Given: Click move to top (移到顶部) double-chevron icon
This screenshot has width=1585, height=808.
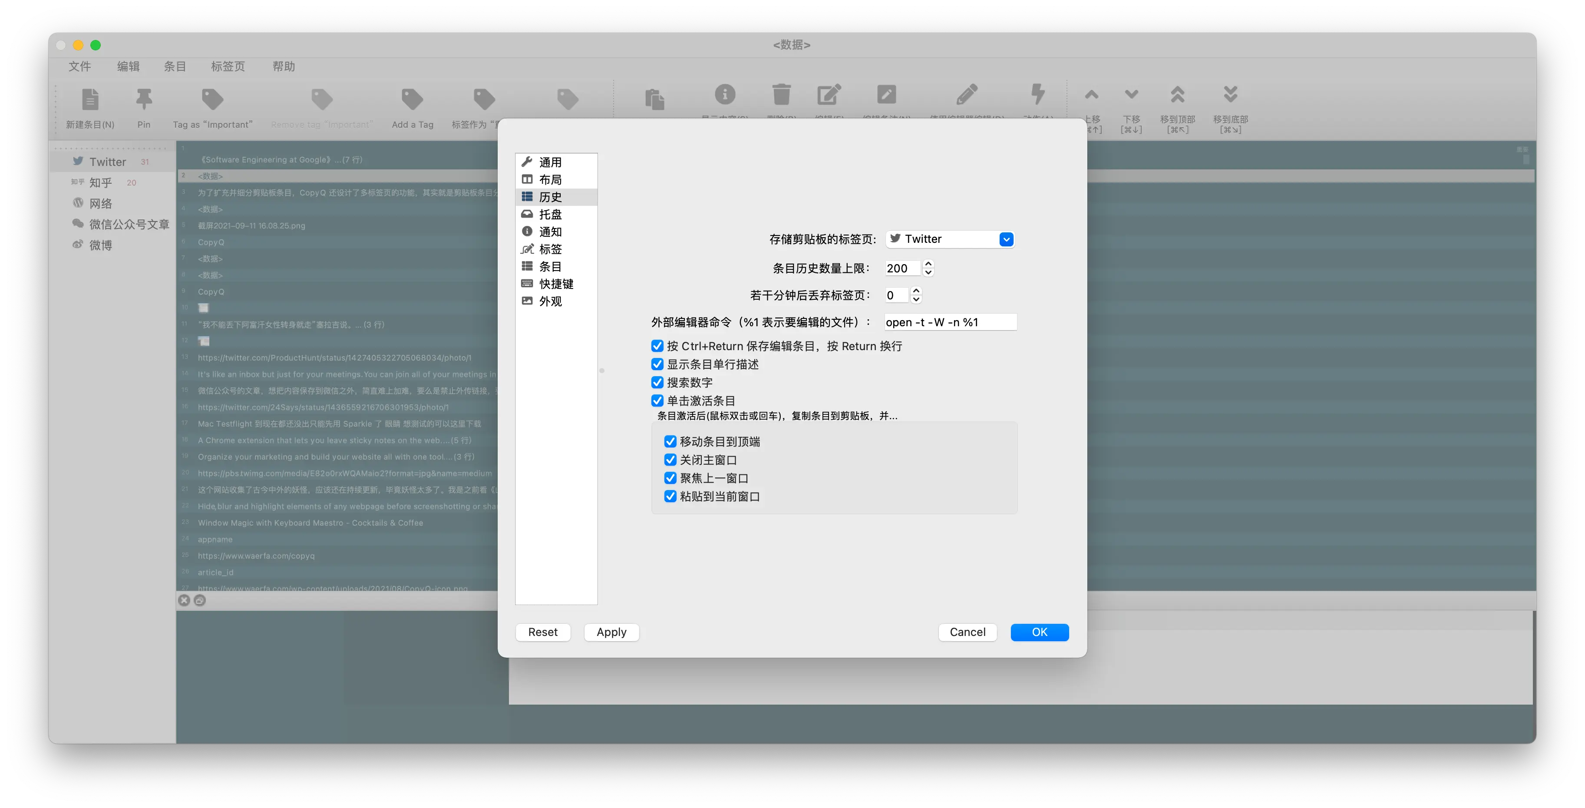Looking at the screenshot, I should (1177, 95).
